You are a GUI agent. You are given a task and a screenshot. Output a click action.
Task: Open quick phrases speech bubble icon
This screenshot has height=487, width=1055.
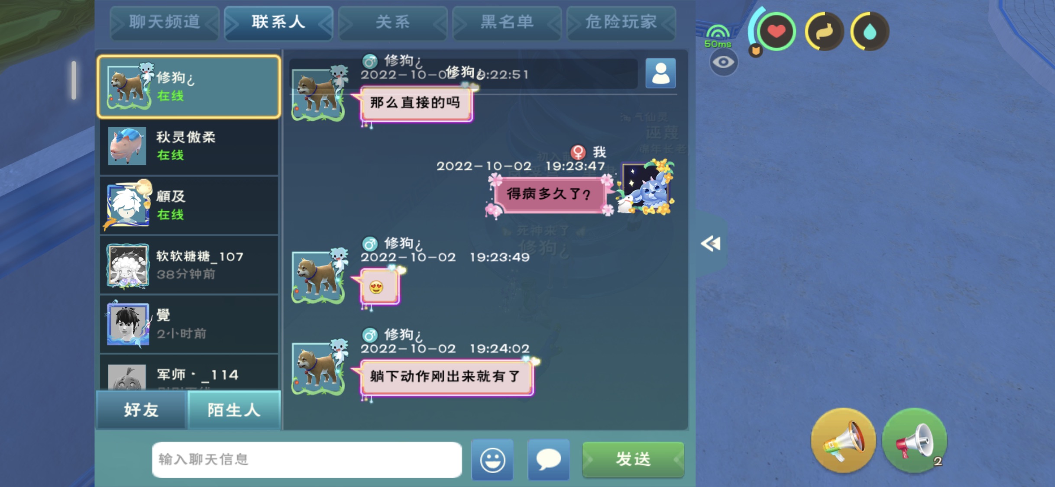pyautogui.click(x=548, y=459)
